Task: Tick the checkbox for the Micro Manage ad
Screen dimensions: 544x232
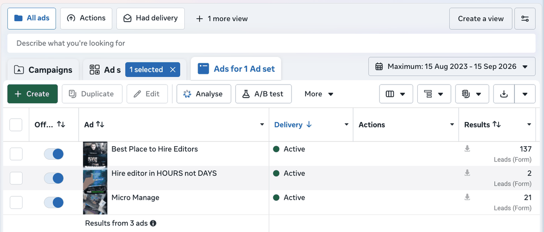Action: click(16, 202)
